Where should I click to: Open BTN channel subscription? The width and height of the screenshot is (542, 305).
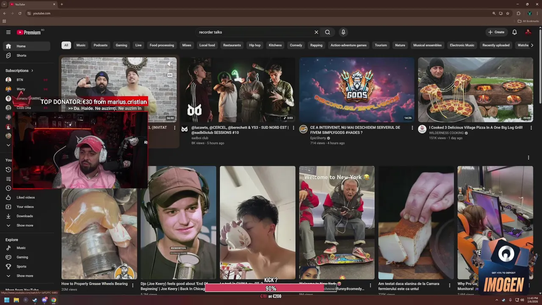(26, 80)
